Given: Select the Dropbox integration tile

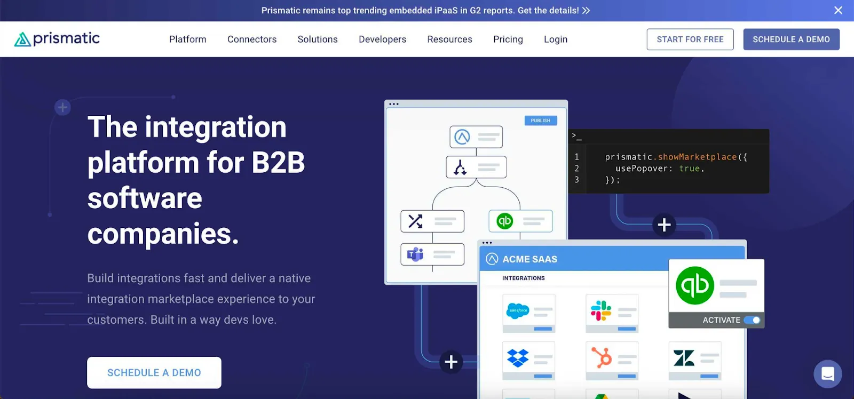Looking at the screenshot, I should [529, 361].
